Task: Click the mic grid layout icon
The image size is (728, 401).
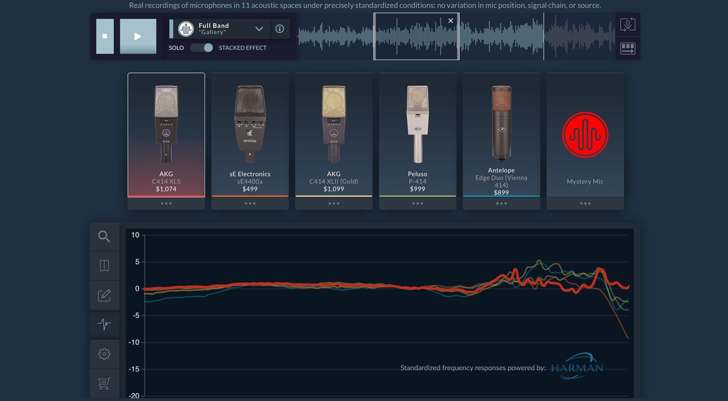Action: (x=628, y=48)
